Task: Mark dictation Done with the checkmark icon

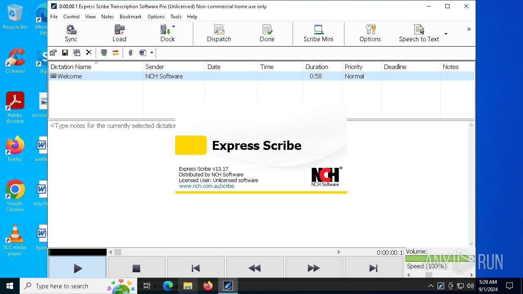Action: click(x=267, y=33)
